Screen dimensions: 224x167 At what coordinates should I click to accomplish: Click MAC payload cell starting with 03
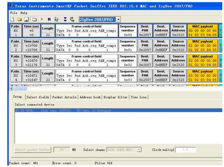tap(202, 76)
